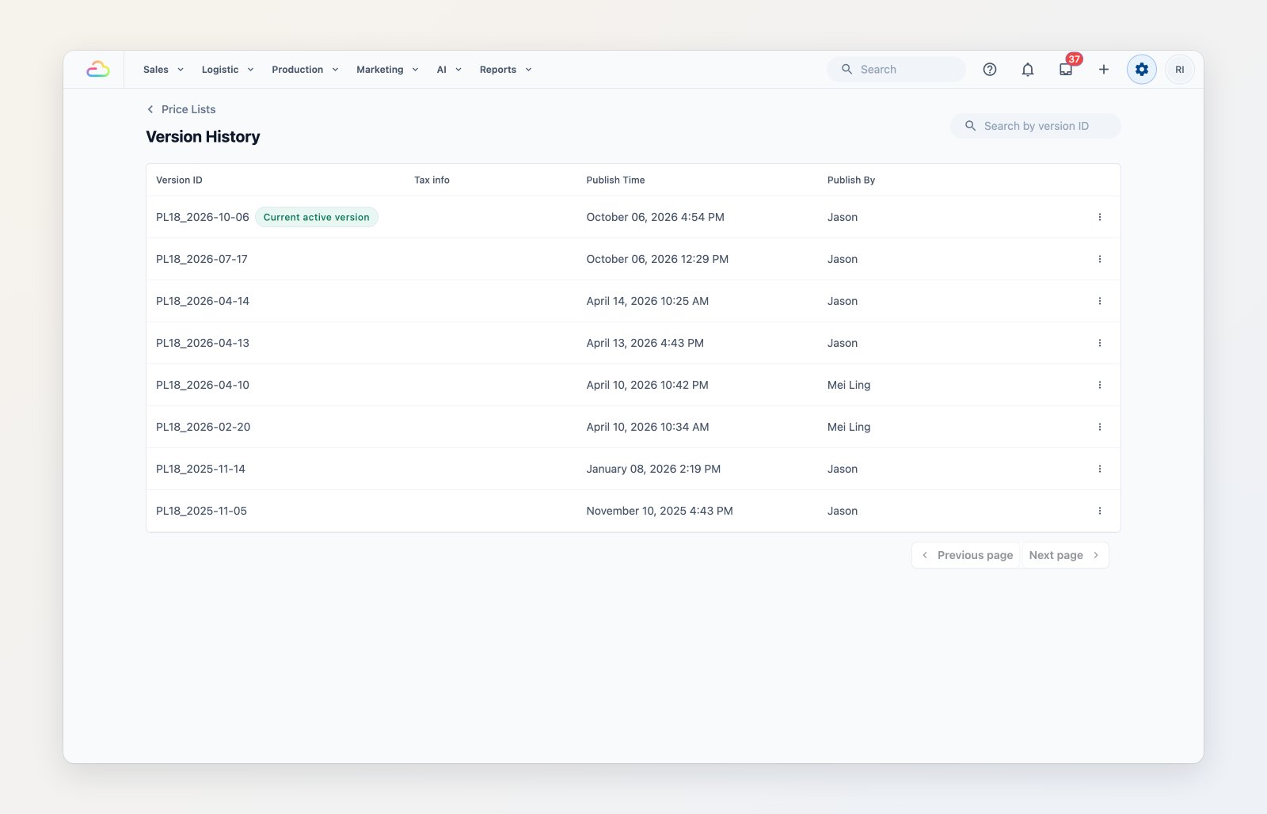The width and height of the screenshot is (1267, 814).
Task: Click the Publish Time column header
Action: 615,180
